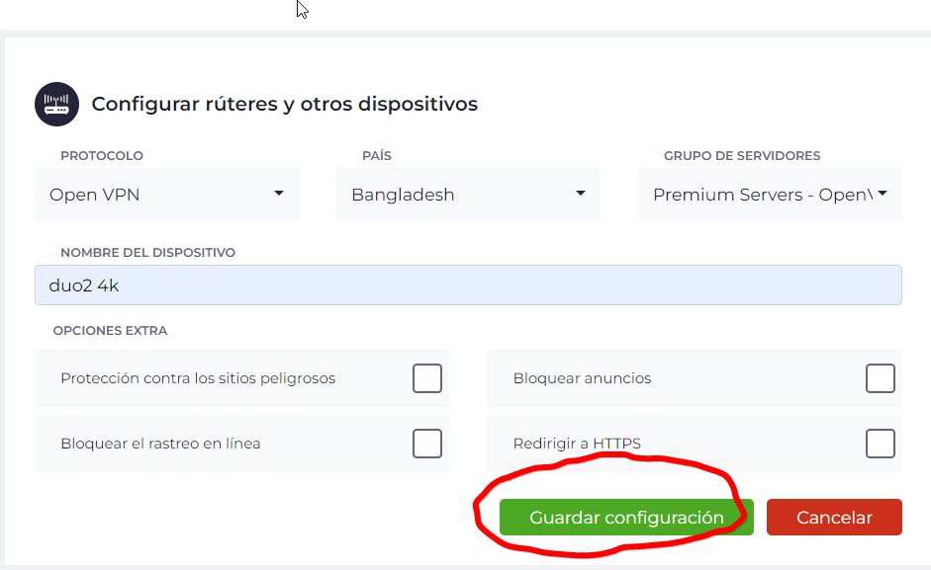The image size is (931, 570).
Task: Click the PROTOCOLO field label
Action: 102,156
